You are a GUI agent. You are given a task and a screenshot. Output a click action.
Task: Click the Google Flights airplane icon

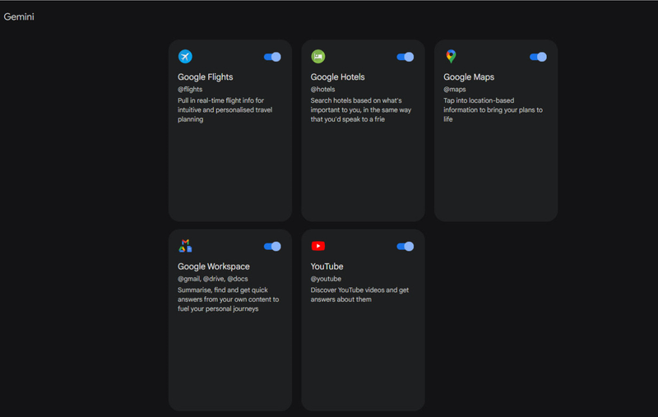(x=185, y=57)
